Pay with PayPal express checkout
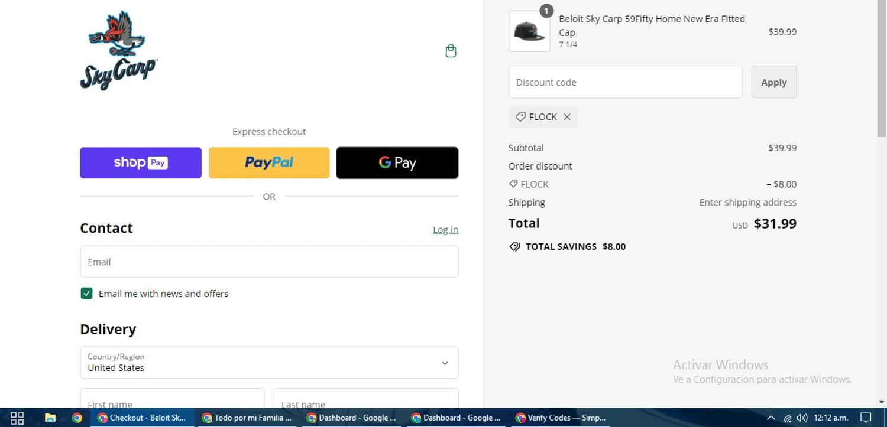Image resolution: width=887 pixels, height=427 pixels. (269, 162)
